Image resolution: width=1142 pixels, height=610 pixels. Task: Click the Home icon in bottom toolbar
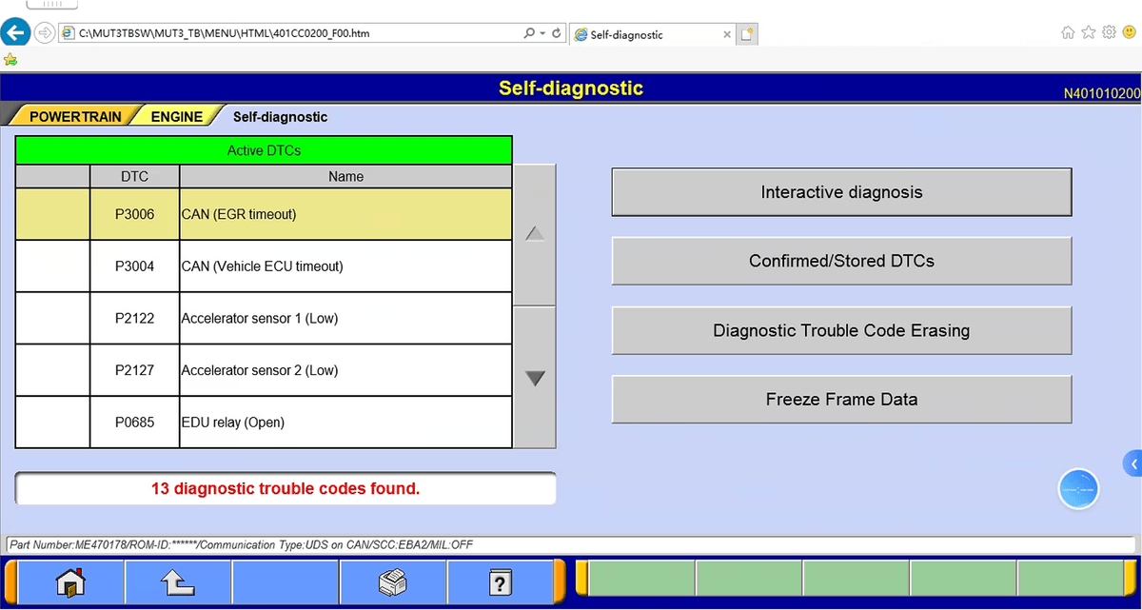(71, 580)
